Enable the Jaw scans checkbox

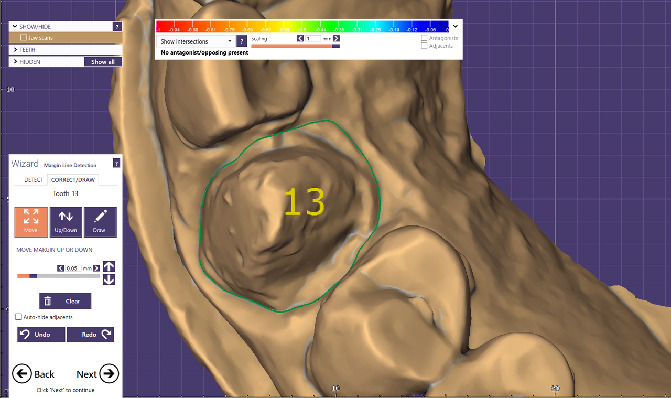tap(23, 37)
